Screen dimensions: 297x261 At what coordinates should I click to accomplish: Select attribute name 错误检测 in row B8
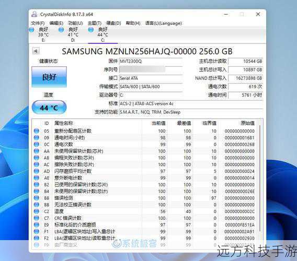[64, 198]
